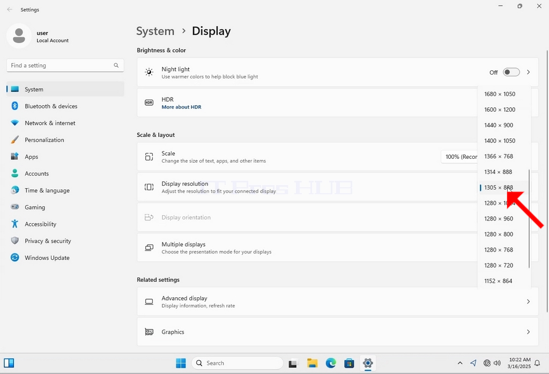Viewport: 549px width, 374px height.
Task: Click the Multiple displays icon
Action: point(149,248)
